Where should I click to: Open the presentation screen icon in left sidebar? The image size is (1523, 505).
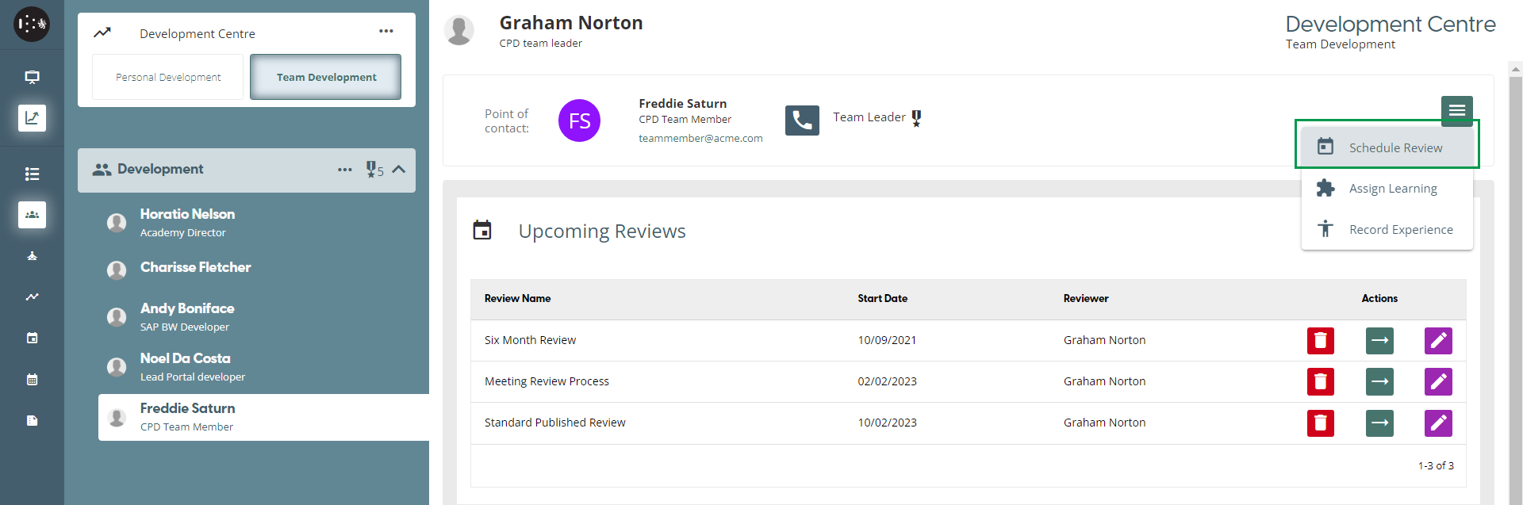coord(32,77)
